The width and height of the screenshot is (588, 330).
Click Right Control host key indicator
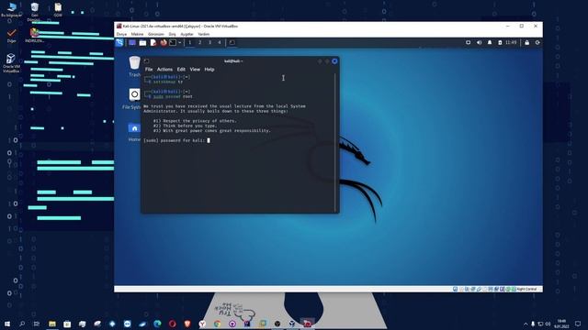(x=526, y=290)
